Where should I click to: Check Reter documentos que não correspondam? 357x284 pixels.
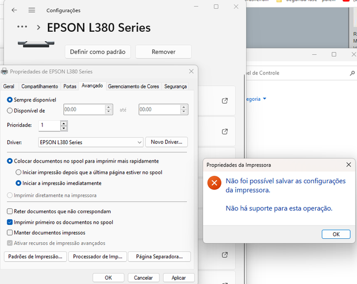coord(10,212)
